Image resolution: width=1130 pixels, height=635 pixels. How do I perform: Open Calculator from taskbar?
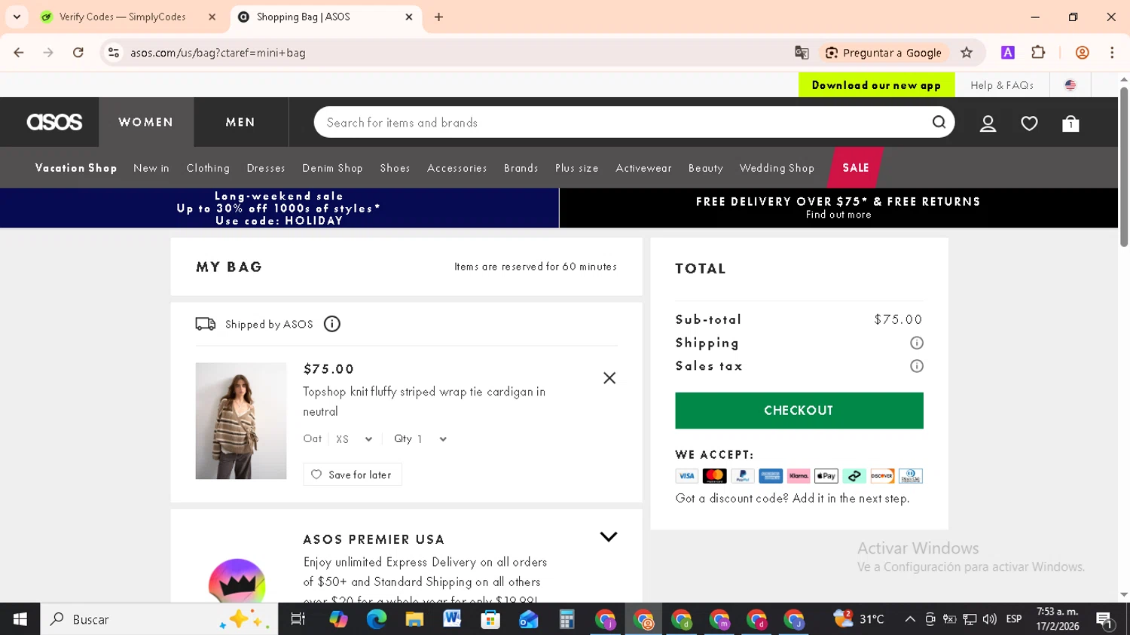[x=567, y=619]
